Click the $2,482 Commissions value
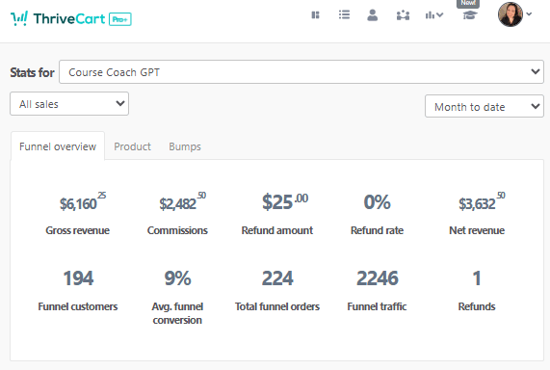Viewport: 550px width, 370px height. click(182, 201)
